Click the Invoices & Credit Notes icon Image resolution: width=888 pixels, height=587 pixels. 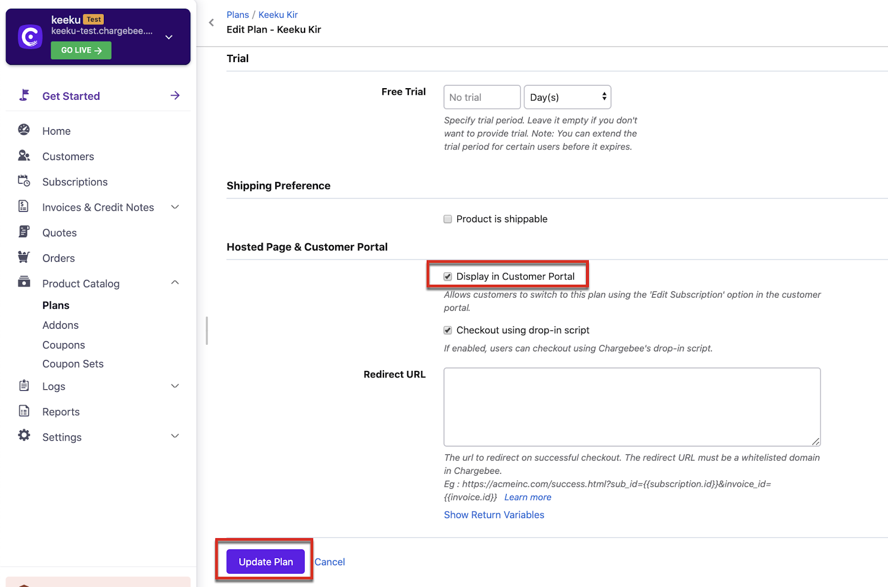23,206
